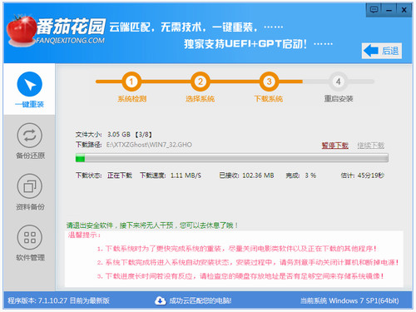Click the download speed 1.11 MB/S value

tap(186, 176)
